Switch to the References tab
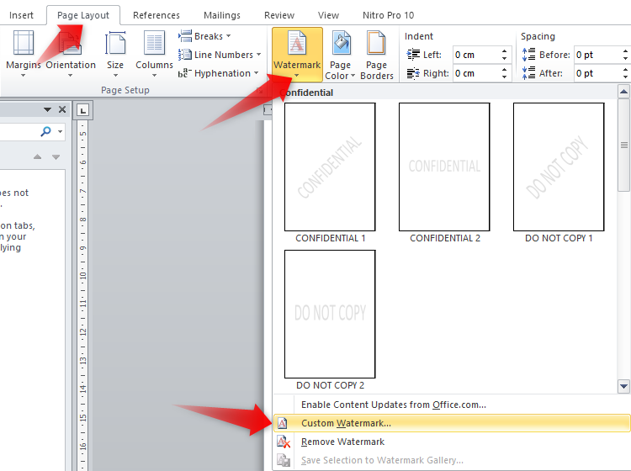 pos(156,15)
